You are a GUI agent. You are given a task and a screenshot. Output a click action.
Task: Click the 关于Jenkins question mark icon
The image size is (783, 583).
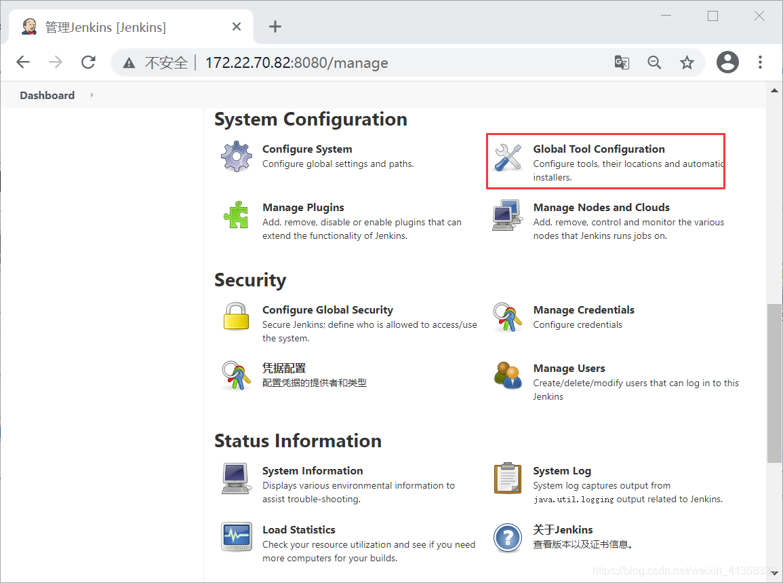507,538
